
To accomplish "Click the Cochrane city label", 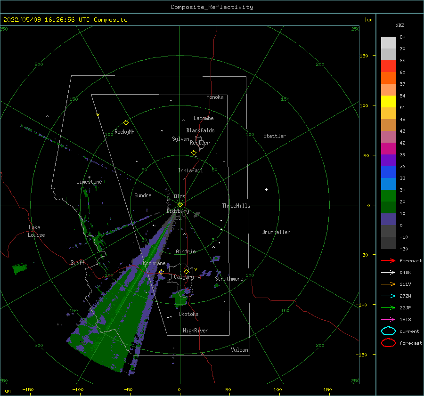I will coord(154,263).
